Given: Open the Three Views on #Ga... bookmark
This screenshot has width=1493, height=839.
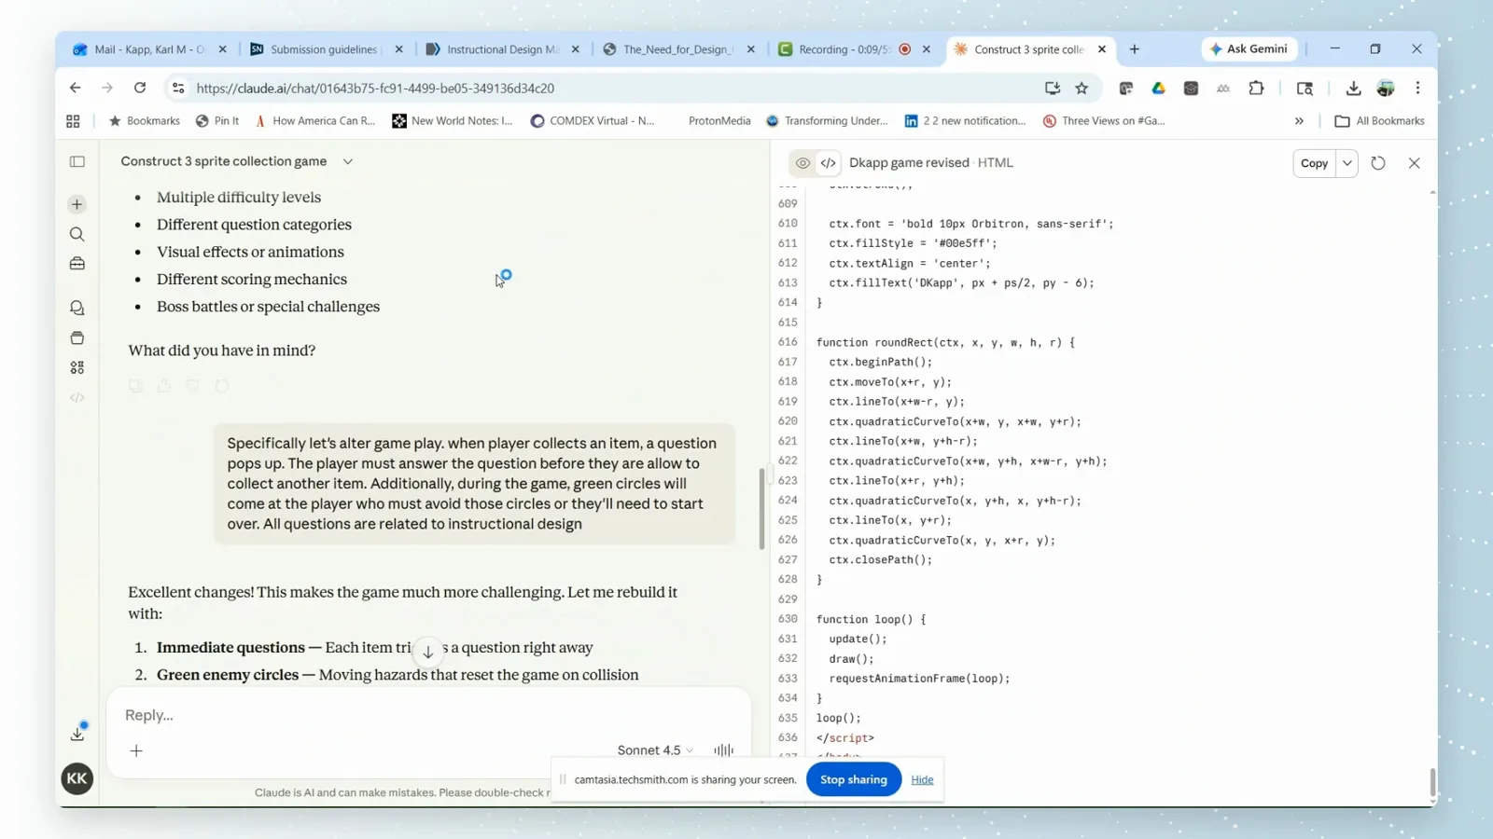Looking at the screenshot, I should [1104, 121].
